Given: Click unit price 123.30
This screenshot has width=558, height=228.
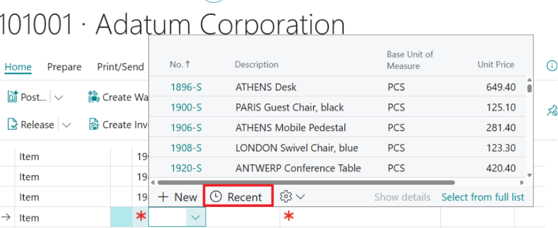Looking at the screenshot, I should [x=501, y=147].
